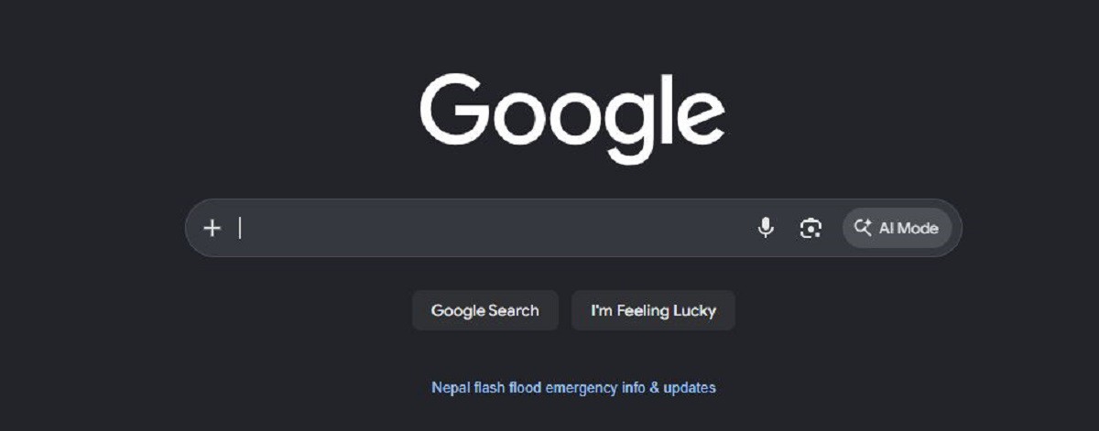
Task: Search by voice using the mic
Action: pos(766,228)
